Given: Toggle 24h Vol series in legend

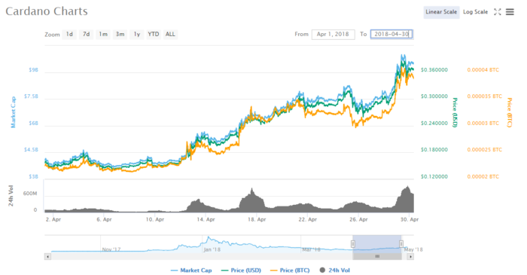Looking at the screenshot, I should [x=335, y=270].
